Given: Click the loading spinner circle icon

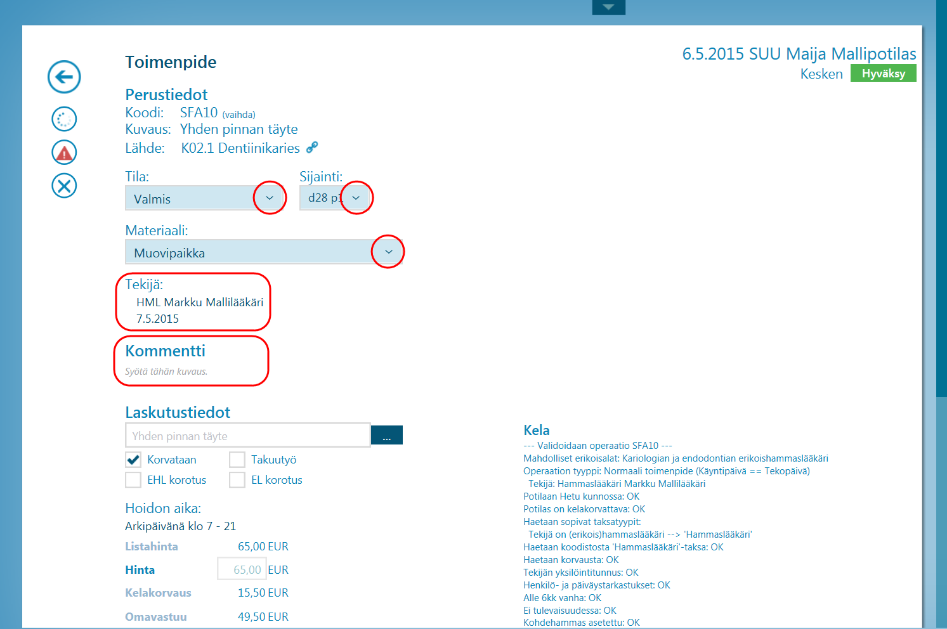Looking at the screenshot, I should pos(64,119).
